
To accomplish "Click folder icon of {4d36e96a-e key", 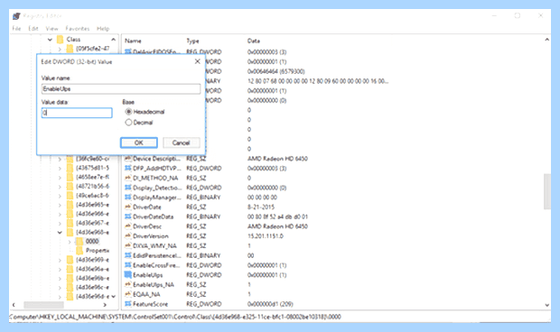I will tap(70, 269).
